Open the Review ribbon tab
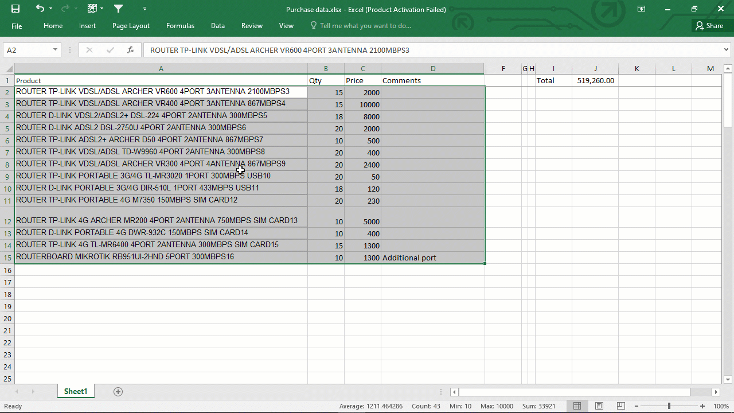This screenshot has height=413, width=734. click(x=252, y=26)
